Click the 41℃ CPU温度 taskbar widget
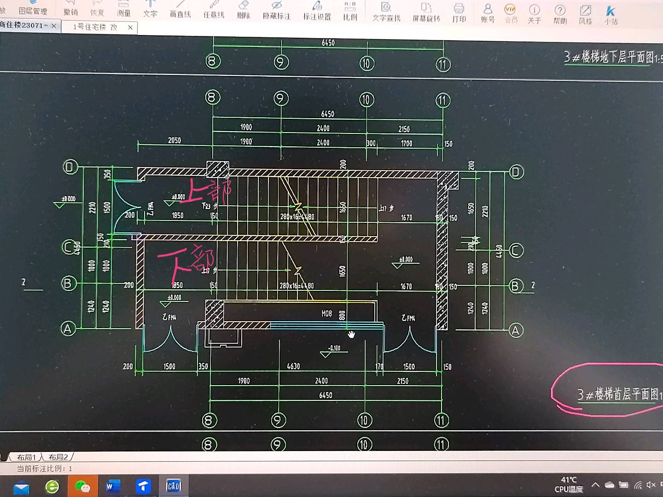This screenshot has width=663, height=497. (569, 485)
